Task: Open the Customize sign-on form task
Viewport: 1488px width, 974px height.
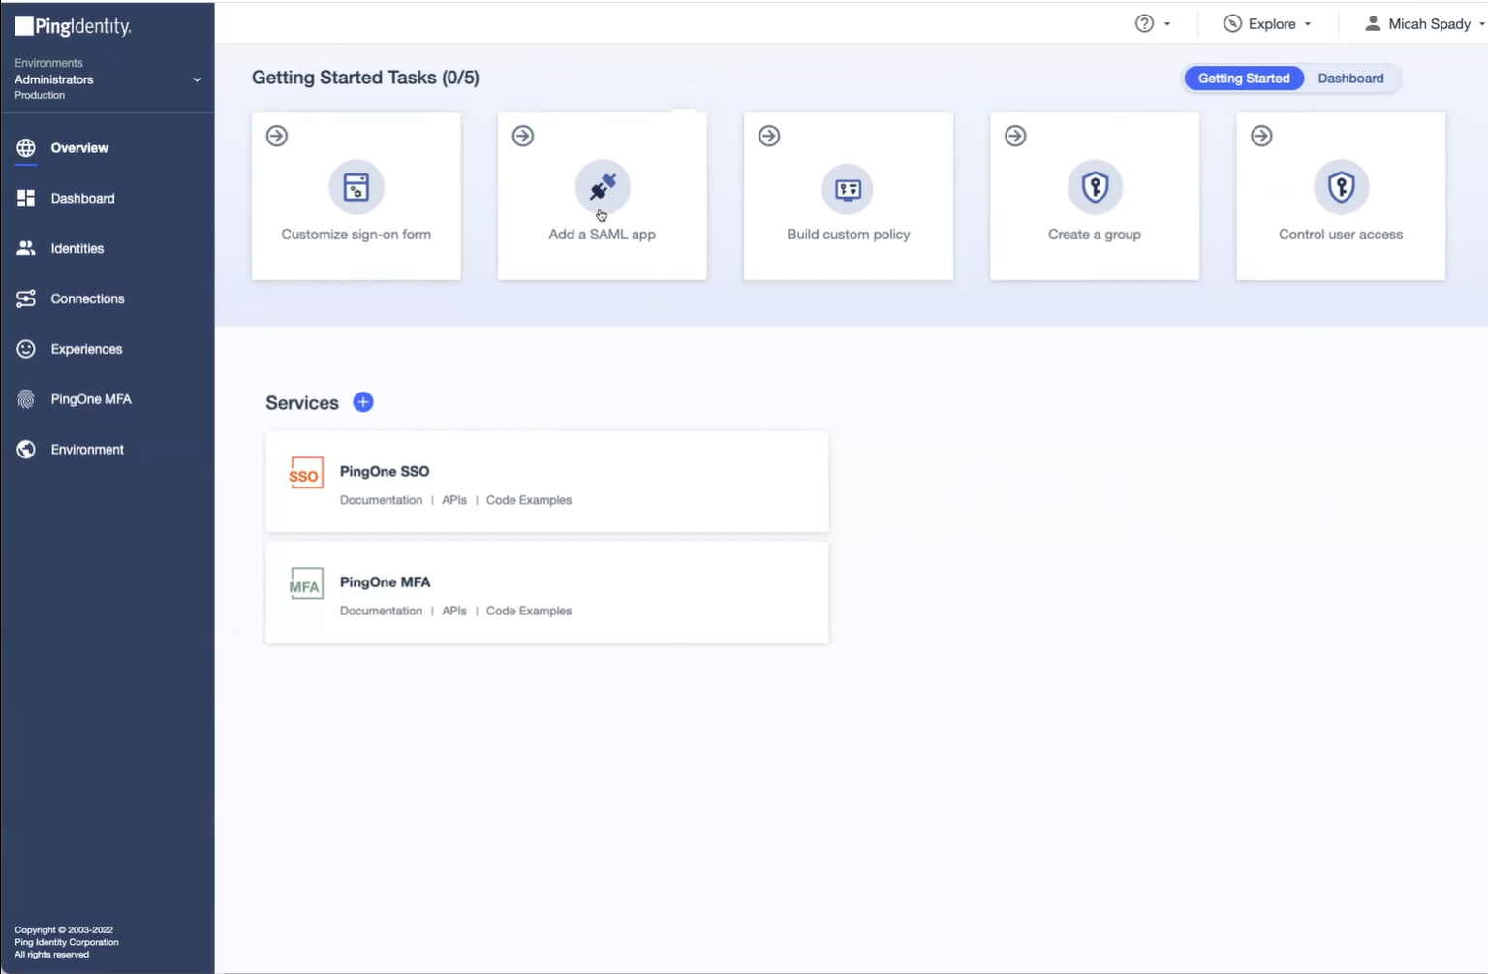Action: [356, 196]
